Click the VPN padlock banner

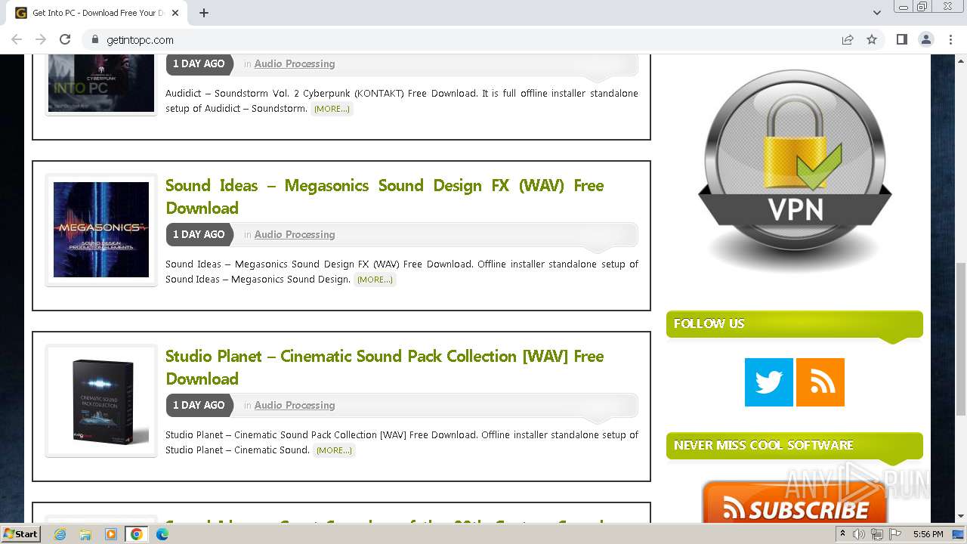click(x=795, y=171)
